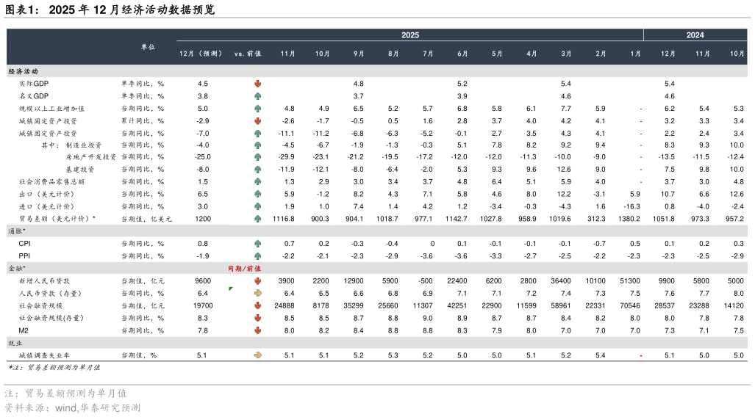Click the 名义GDP row label
The image size is (755, 417).
(34, 96)
